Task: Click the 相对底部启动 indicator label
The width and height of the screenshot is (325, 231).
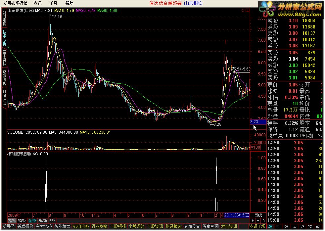Action: tap(19, 154)
